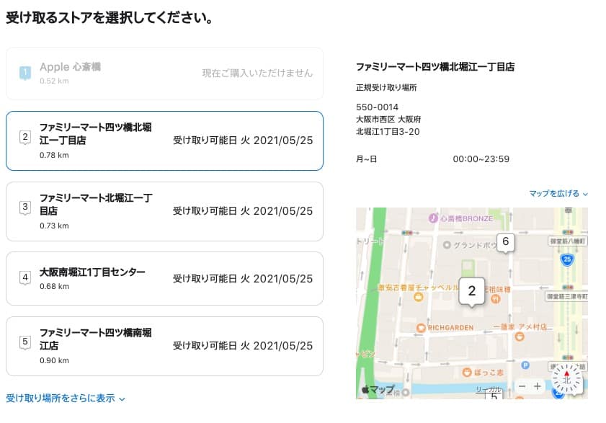Select the ファミリーマート四ツ橋北堀江一丁目店 pickup option

(x=164, y=141)
